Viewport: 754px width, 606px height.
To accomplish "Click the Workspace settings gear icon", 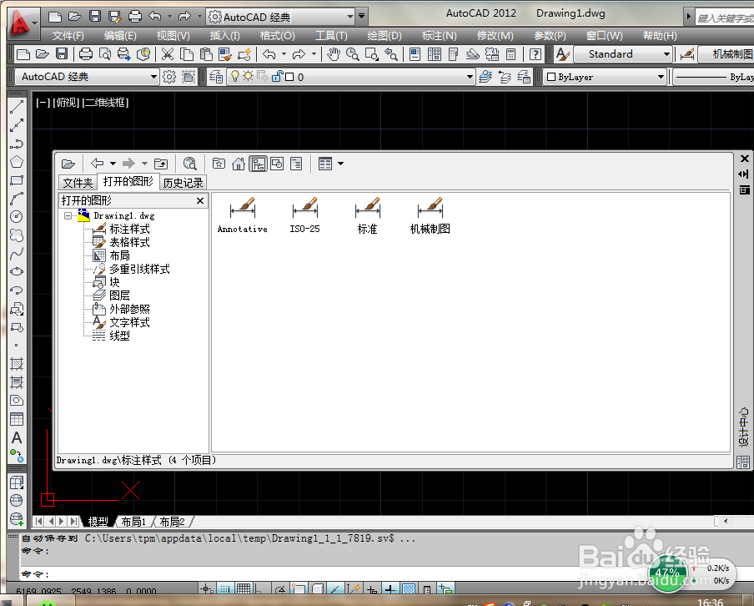I will point(169,77).
